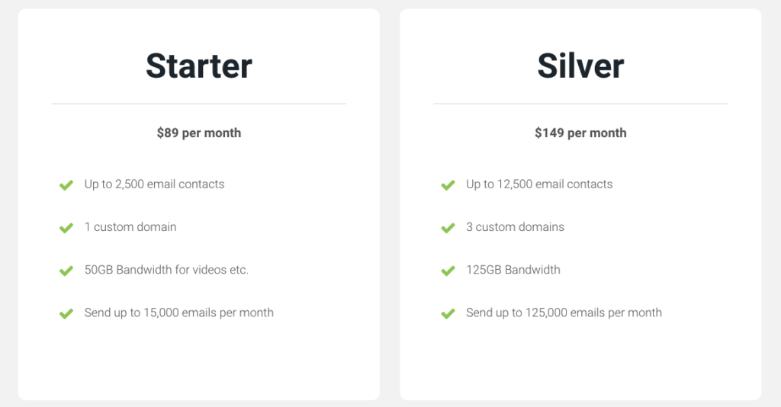The height and width of the screenshot is (407, 781).
Task: Click 'Up to 12,500 email contacts' text
Action: tap(539, 184)
